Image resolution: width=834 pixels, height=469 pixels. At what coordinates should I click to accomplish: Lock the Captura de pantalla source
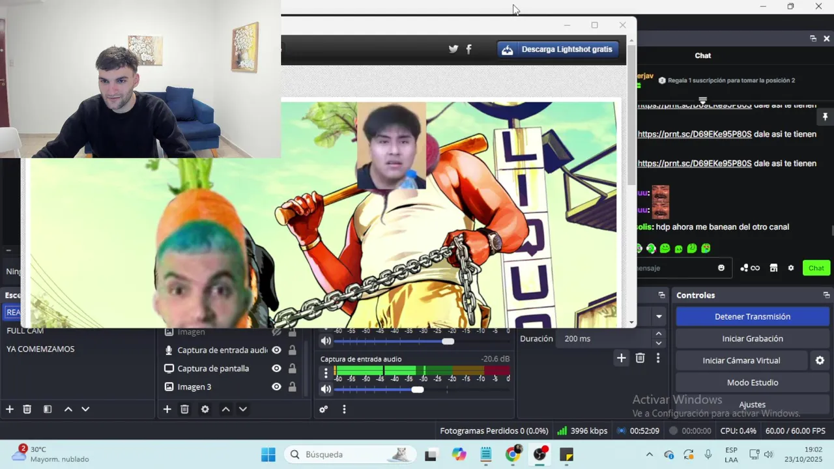click(x=292, y=368)
